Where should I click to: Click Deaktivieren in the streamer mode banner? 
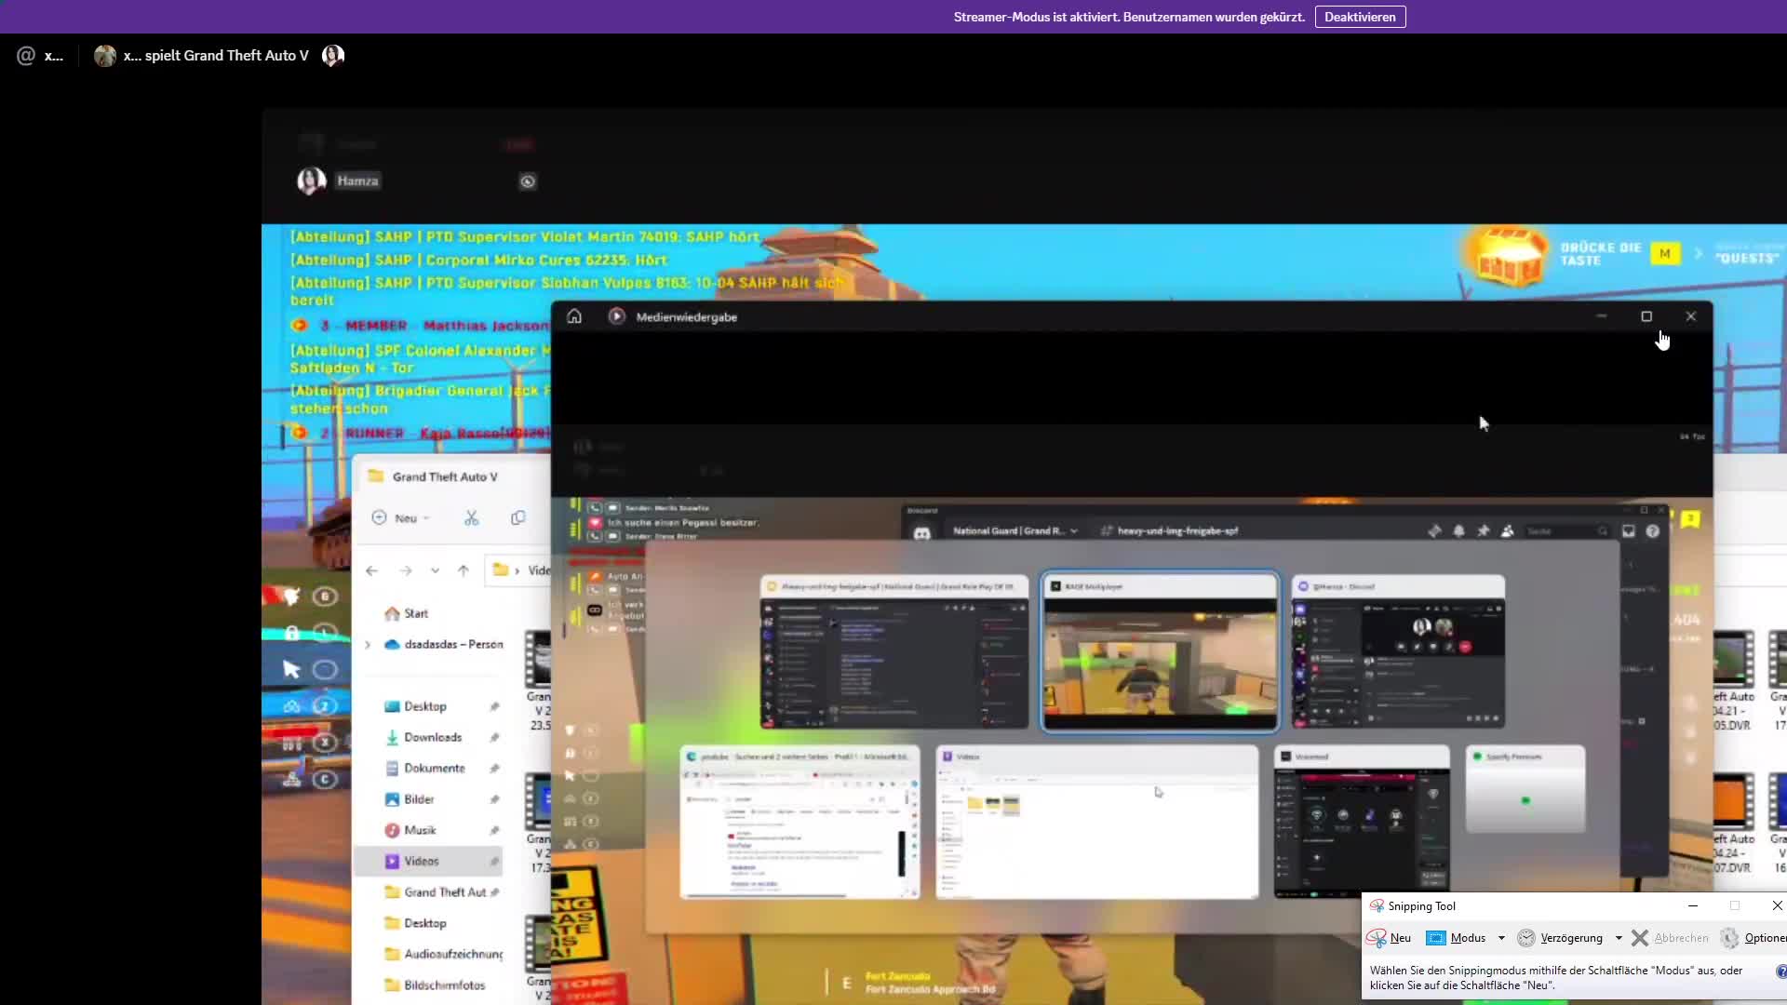[x=1360, y=17]
